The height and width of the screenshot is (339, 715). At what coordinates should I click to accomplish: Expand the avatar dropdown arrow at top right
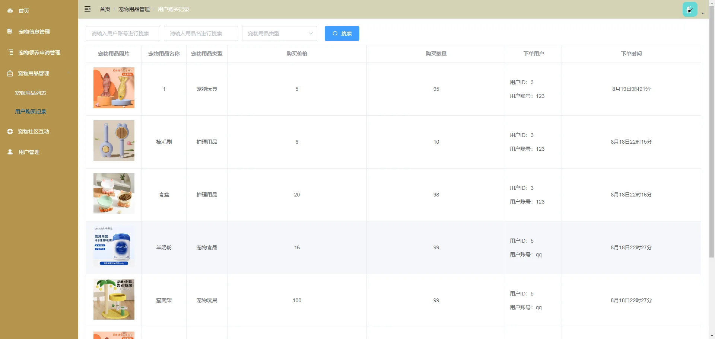[x=702, y=13]
